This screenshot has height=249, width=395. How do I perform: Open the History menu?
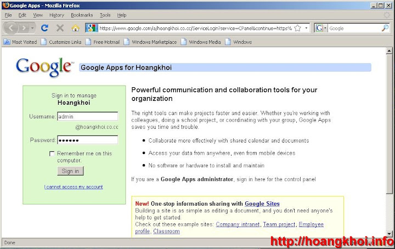pos(57,15)
